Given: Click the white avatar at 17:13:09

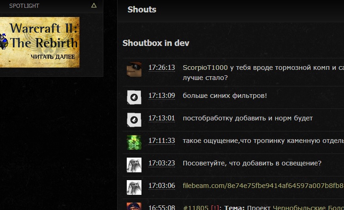Looking at the screenshot, I should (134, 97).
